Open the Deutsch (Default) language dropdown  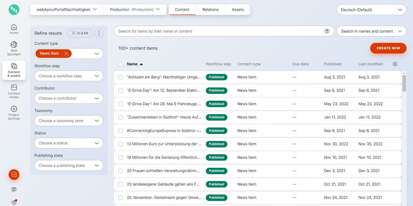point(371,10)
